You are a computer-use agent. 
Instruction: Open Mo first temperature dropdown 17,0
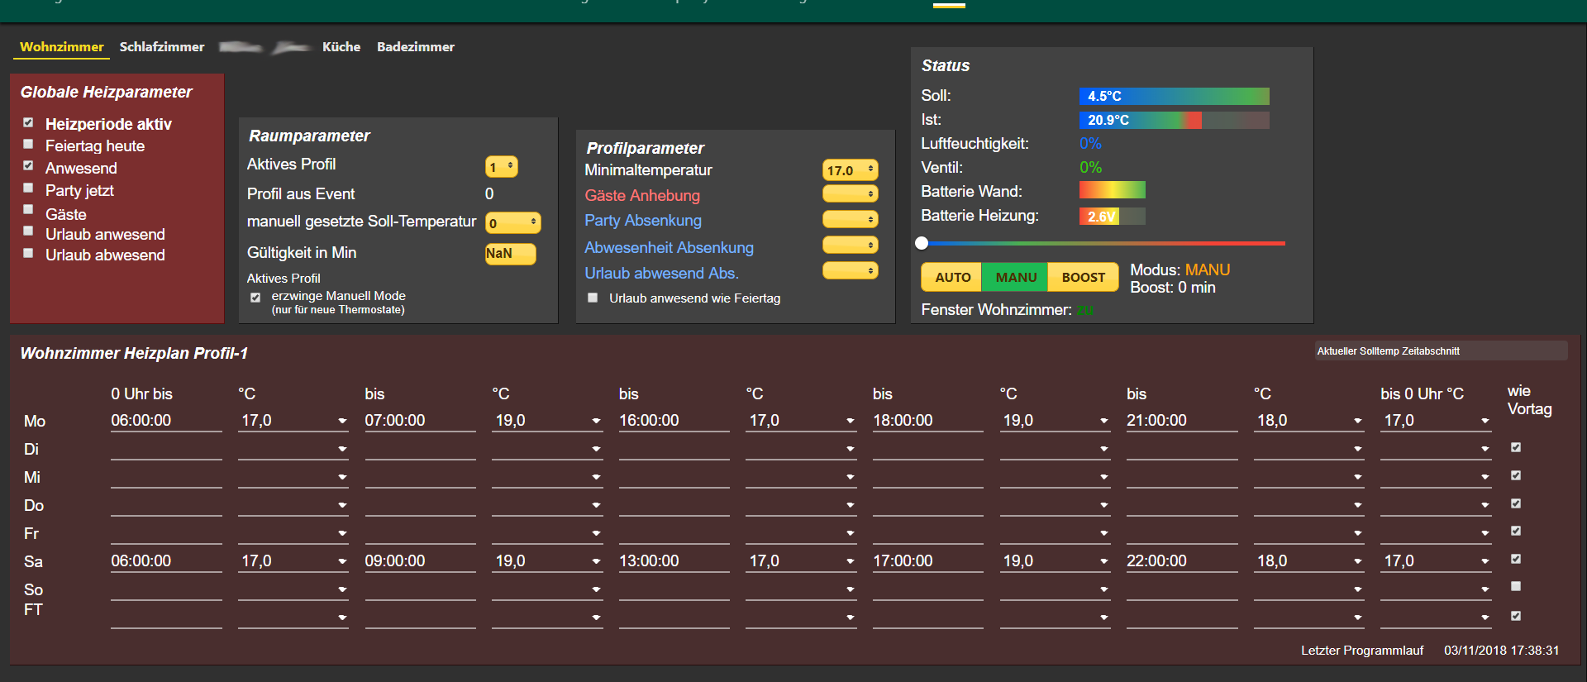coord(293,421)
